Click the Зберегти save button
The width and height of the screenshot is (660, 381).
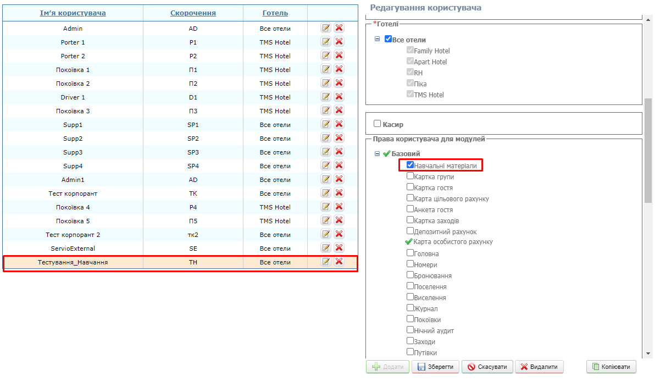(435, 367)
